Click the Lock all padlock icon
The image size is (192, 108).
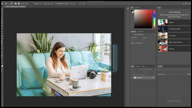[x=142, y=75]
